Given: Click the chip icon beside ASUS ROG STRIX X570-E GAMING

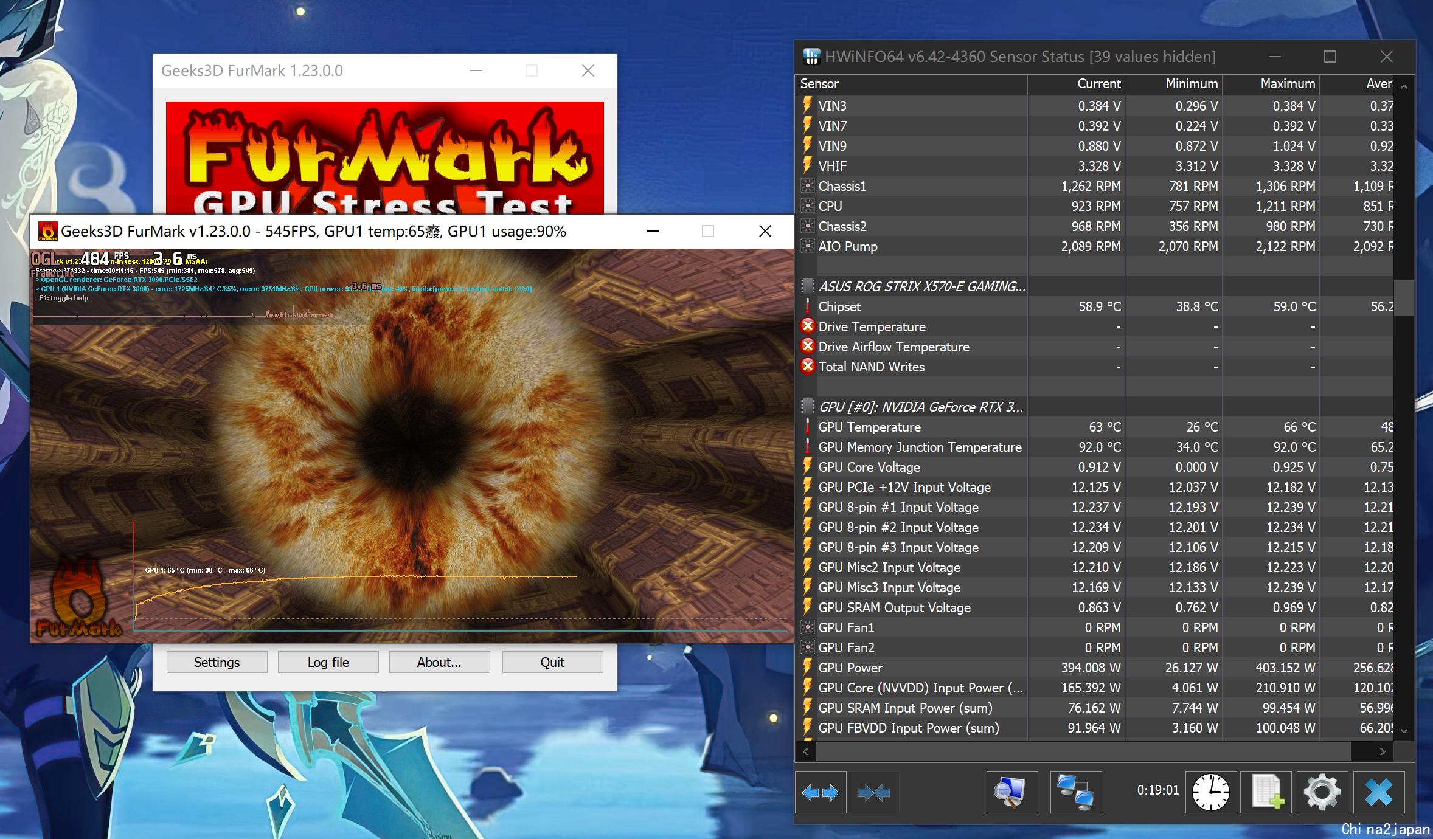Looking at the screenshot, I should tap(808, 286).
